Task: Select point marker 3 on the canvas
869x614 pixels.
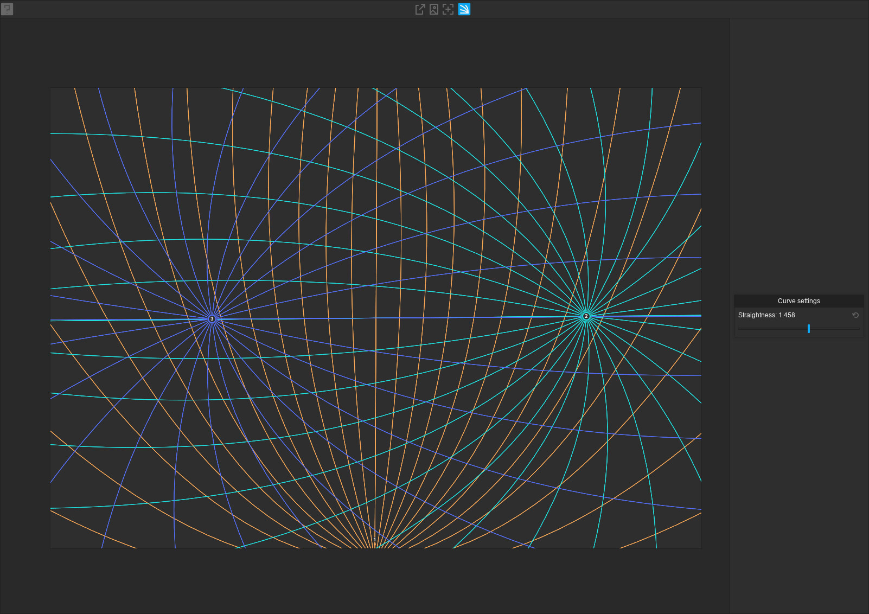Action: pyautogui.click(x=212, y=319)
